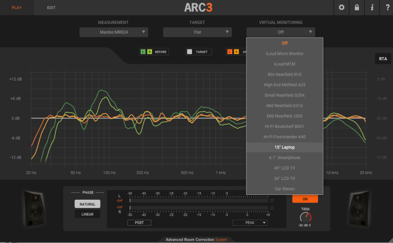The image size is (393, 243).
Task: Pick Mid Nearfield G31A
Action: (284, 106)
